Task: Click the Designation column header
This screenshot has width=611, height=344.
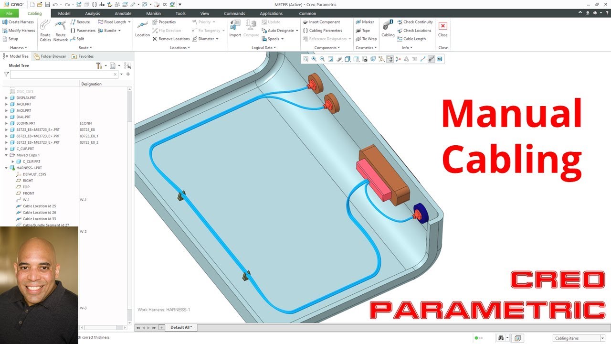Action: (x=91, y=84)
